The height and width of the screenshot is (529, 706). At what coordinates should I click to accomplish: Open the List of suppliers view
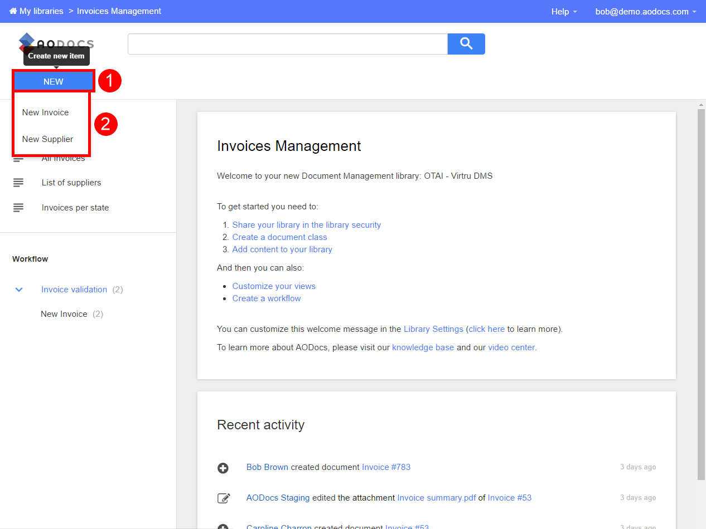tap(71, 183)
